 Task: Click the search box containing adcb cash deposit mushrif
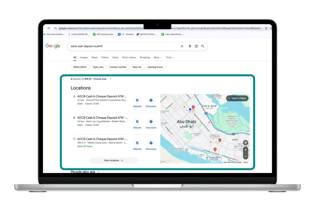point(124,46)
